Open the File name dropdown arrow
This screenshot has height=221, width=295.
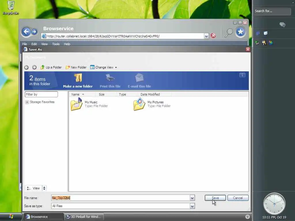click(192, 198)
